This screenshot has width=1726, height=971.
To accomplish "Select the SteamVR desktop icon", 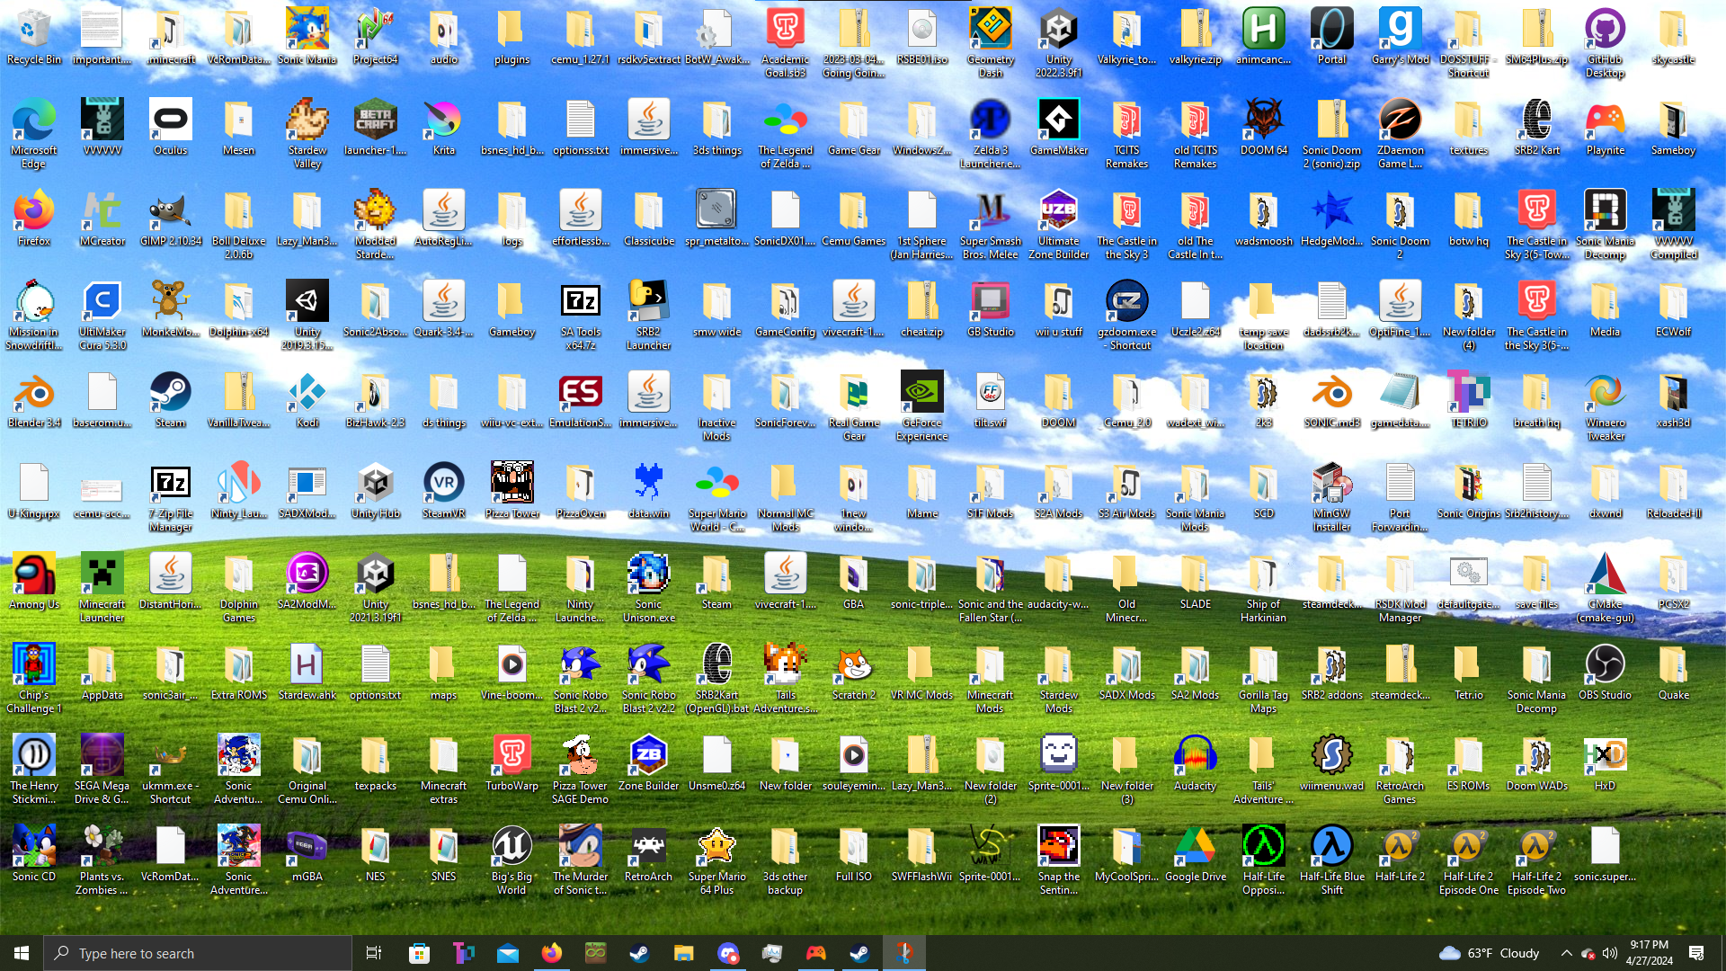I will [444, 491].
